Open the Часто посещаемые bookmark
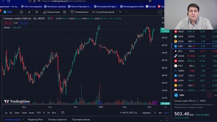Image resolution: width=217 pixels, height=122 pixels. point(32,6)
